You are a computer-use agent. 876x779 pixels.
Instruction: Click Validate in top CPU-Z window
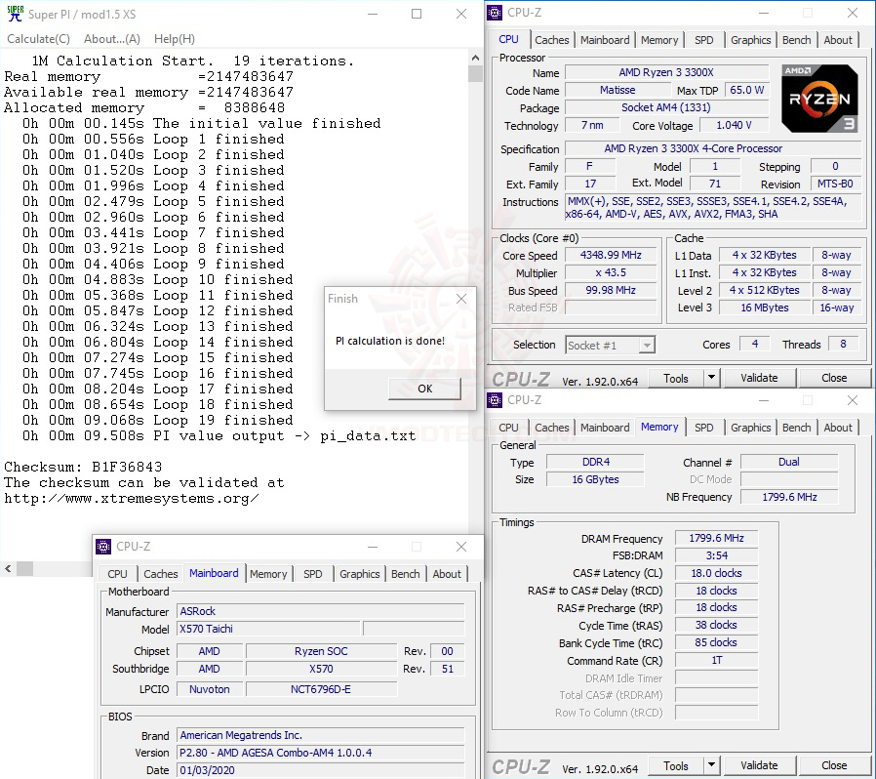pos(759,378)
